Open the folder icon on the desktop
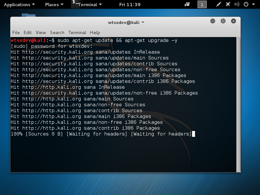The width and height of the screenshot is (260, 195). [x=29, y=15]
